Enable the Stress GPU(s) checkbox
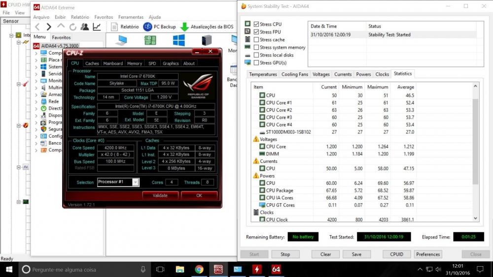The width and height of the screenshot is (493, 277). [256, 63]
